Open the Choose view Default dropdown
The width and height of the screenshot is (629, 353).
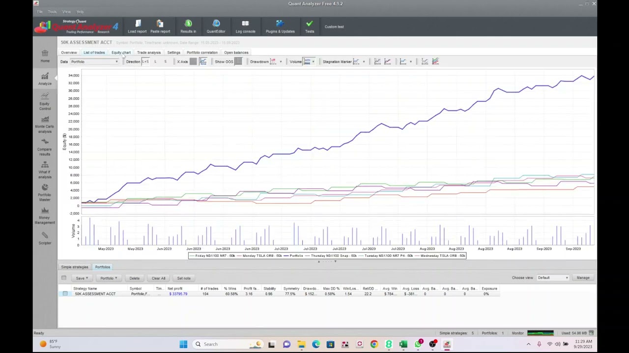tap(553, 278)
